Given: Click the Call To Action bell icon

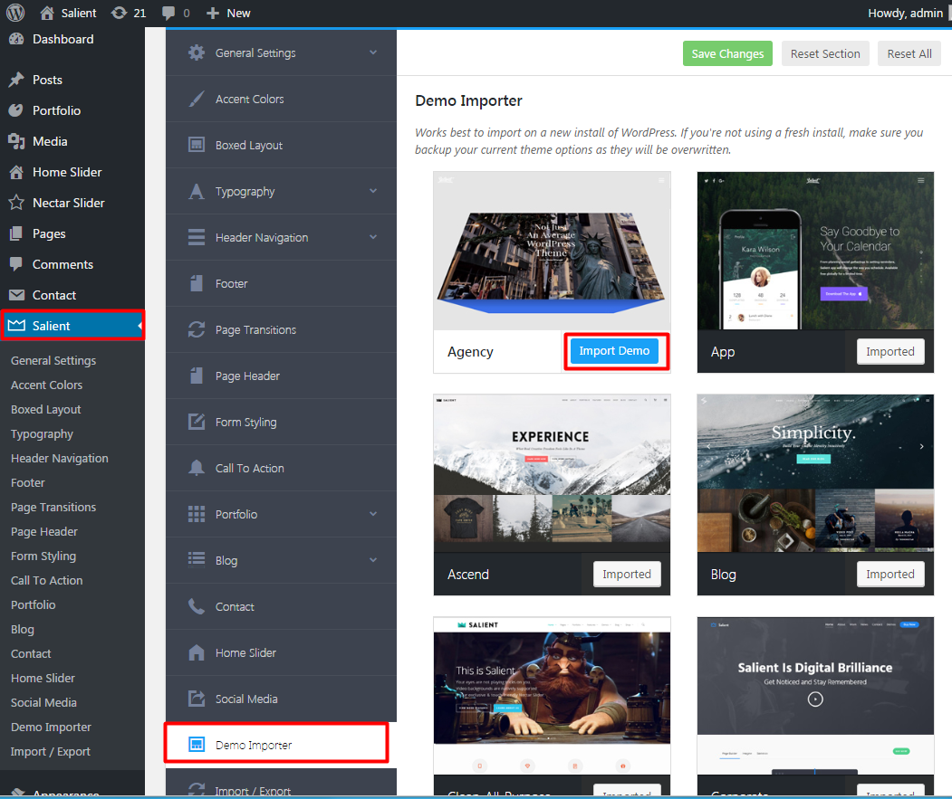Looking at the screenshot, I should (x=197, y=468).
